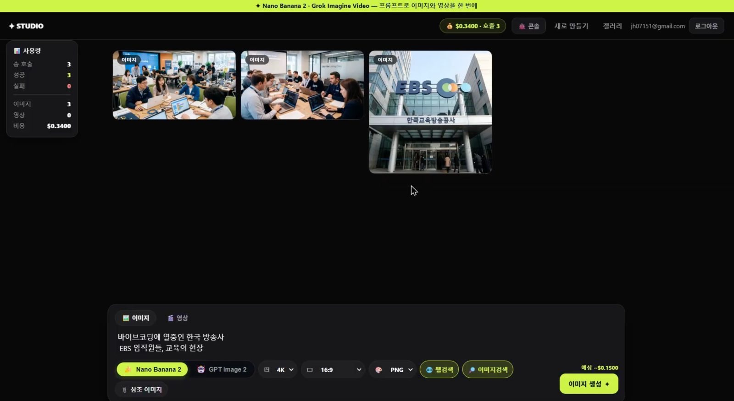Open the cost and calls badge $0.3400

pos(473,26)
